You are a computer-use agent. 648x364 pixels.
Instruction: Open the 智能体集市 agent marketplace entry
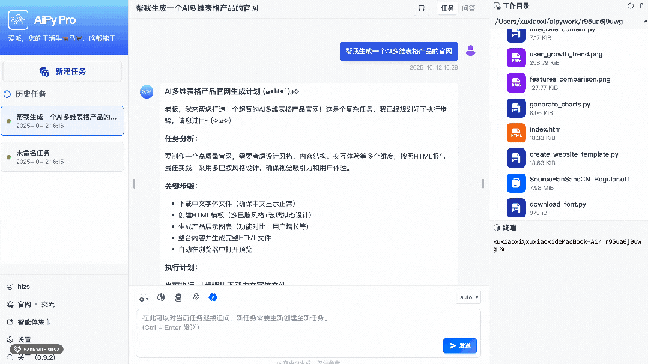(x=35, y=322)
